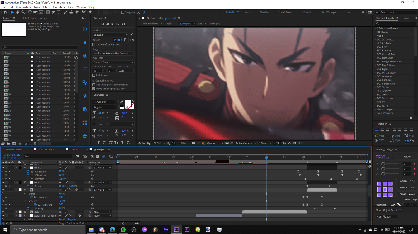Viewport: 418px width, 234px height.
Task: Switch to the Small Screen workspace
Action: click(286, 12)
